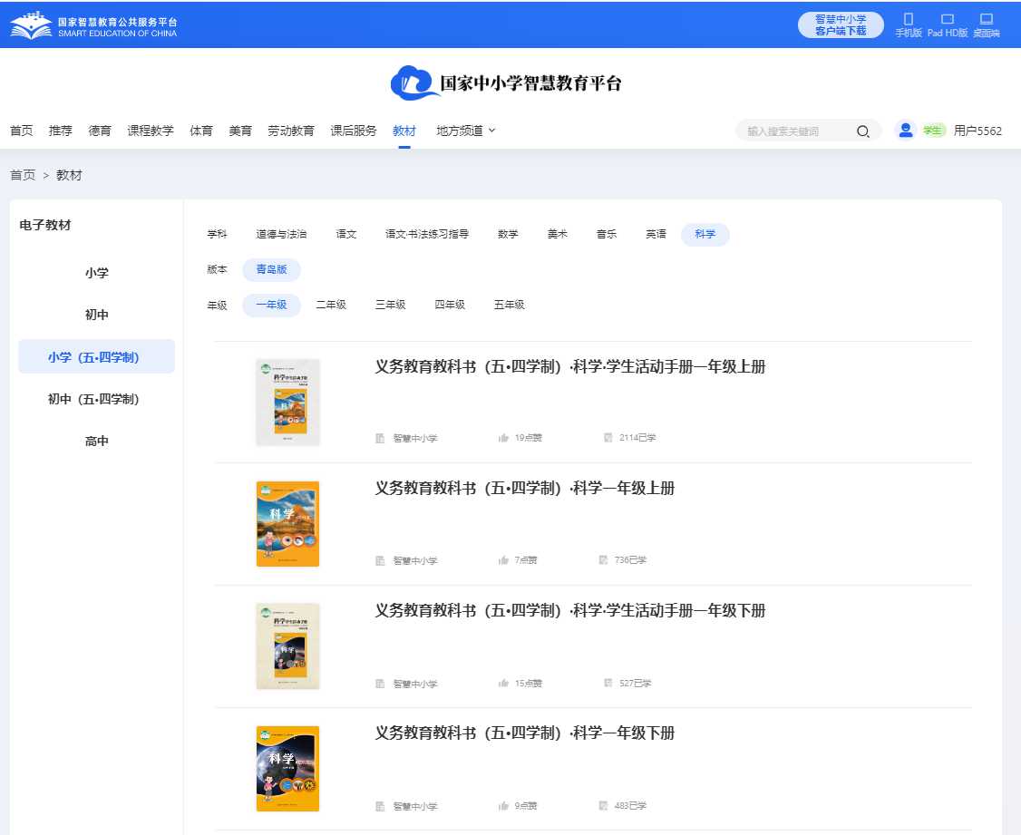Viewport: 1021px width, 835px height.
Task: Click the user avatar icon
Action: coord(905,131)
